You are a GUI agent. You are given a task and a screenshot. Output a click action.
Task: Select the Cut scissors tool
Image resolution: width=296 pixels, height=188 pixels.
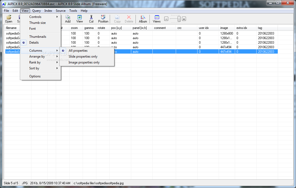[x=91, y=19]
